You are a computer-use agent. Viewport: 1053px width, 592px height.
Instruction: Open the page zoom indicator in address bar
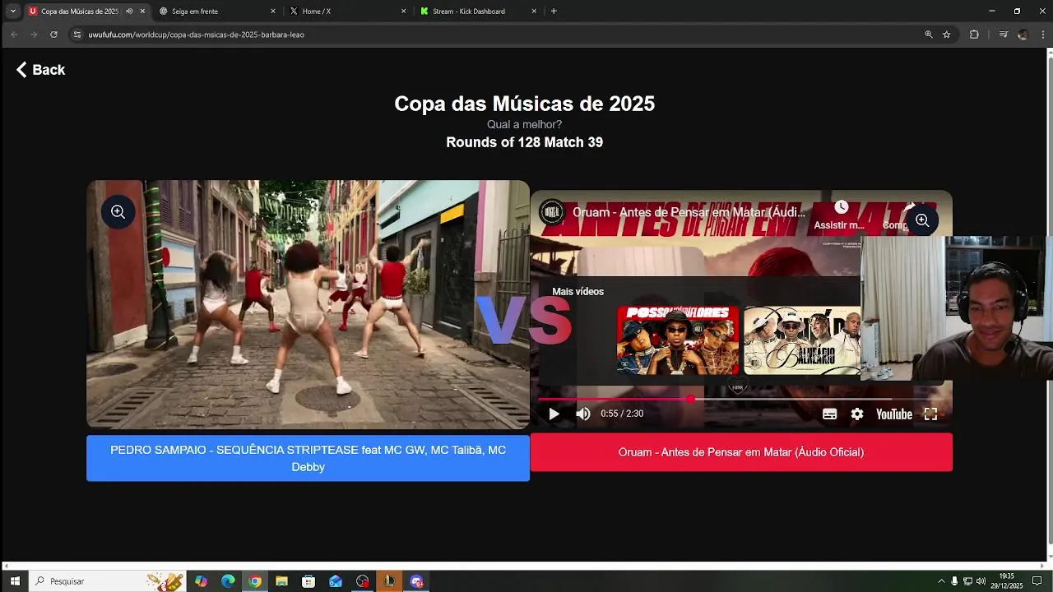[929, 35]
